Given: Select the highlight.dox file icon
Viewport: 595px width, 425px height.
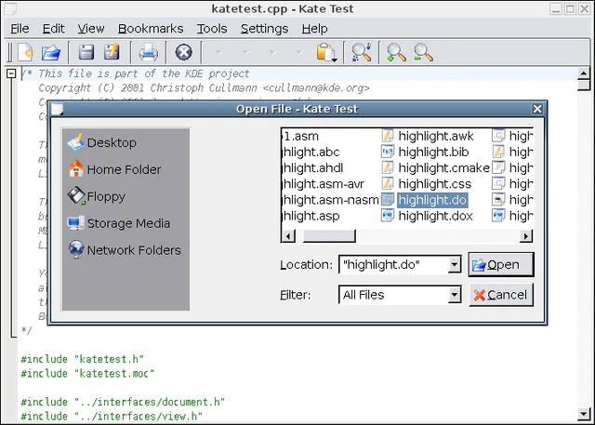Looking at the screenshot, I should [x=388, y=216].
